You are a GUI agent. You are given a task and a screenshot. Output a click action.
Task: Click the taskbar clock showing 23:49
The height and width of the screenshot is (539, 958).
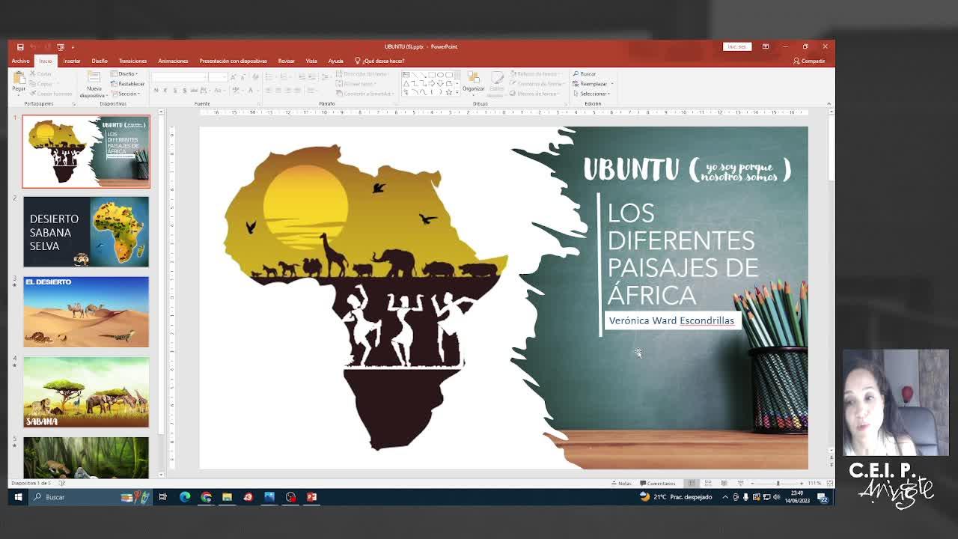pos(798,497)
